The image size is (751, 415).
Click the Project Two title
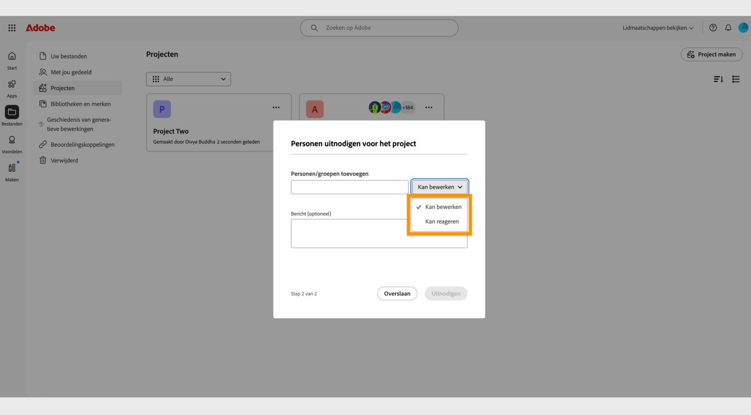(171, 131)
